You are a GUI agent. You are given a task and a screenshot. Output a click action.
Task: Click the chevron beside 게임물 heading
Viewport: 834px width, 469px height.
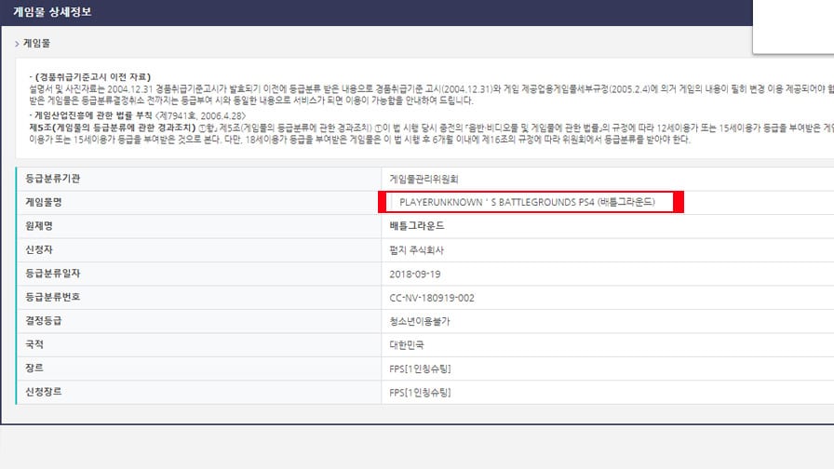17,44
